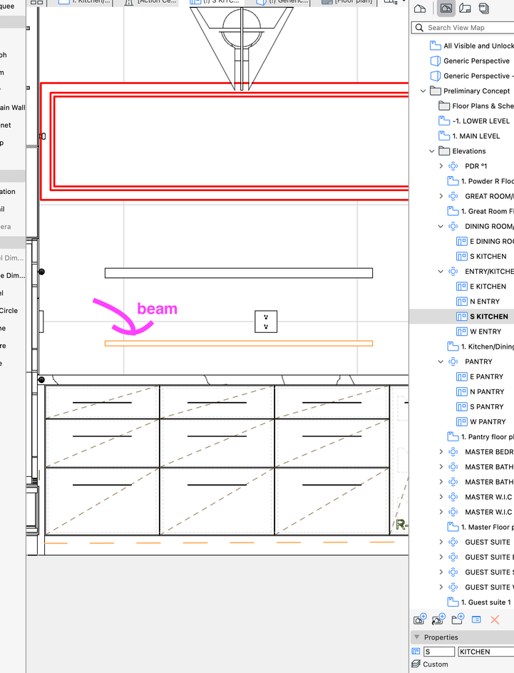Click the view name field containing KITCHEN
This screenshot has height=673, width=514.
(485, 652)
